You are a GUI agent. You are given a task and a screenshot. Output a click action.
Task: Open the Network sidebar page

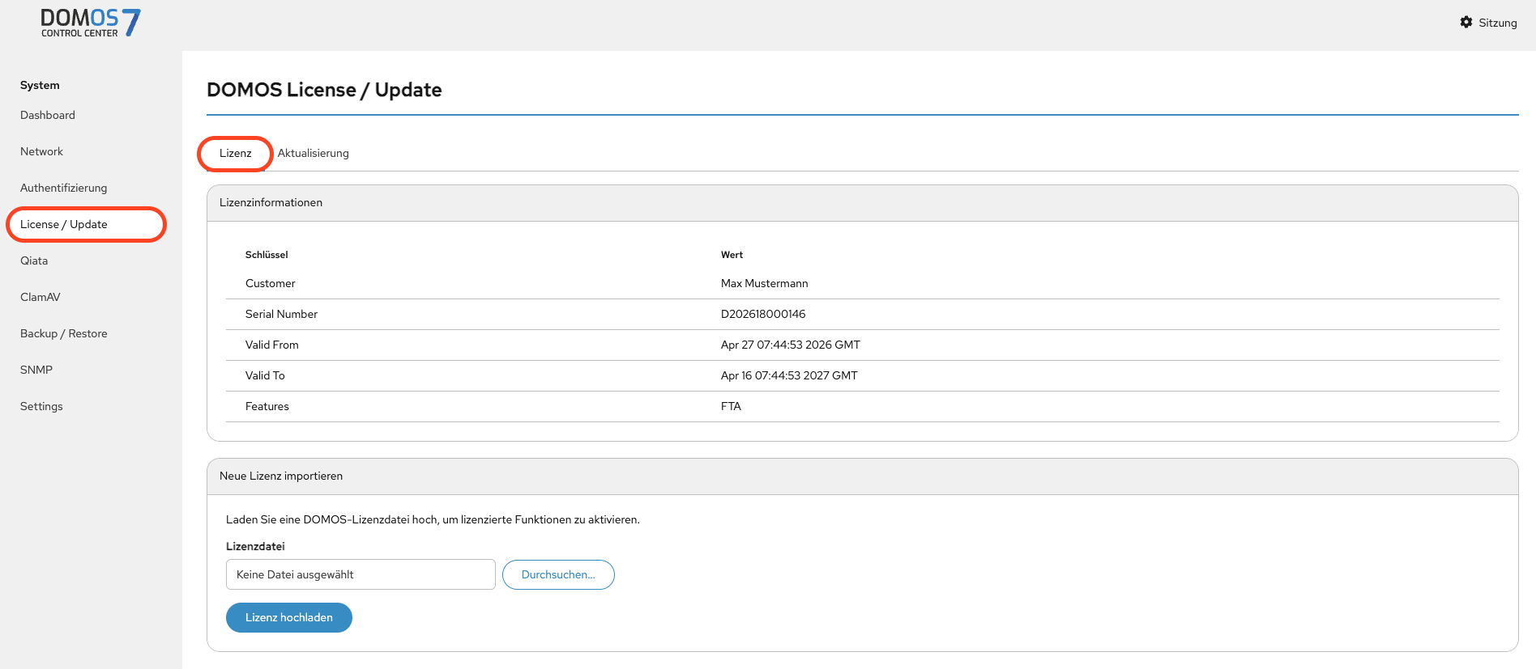pyautogui.click(x=41, y=151)
